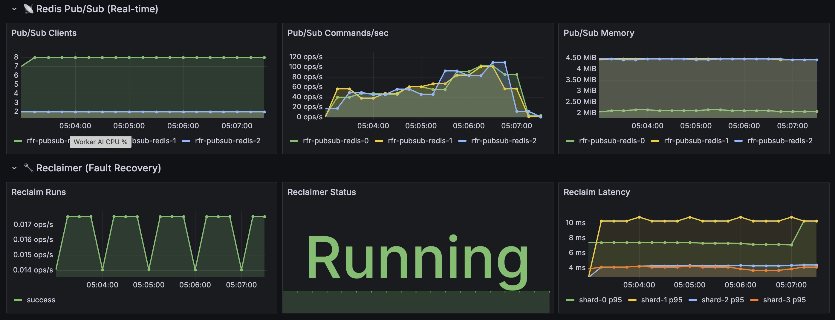
Task: Open the Reclaimer Status panel title
Action: tap(322, 192)
